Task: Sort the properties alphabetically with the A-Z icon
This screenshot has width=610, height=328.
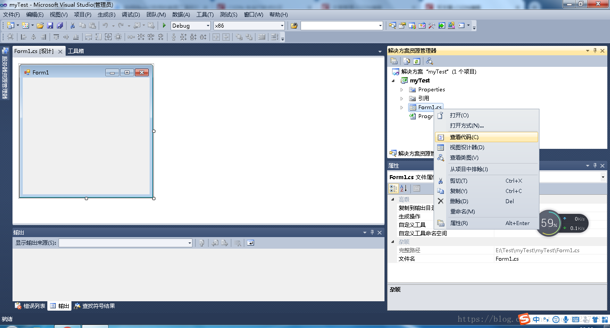Action: 403,189
